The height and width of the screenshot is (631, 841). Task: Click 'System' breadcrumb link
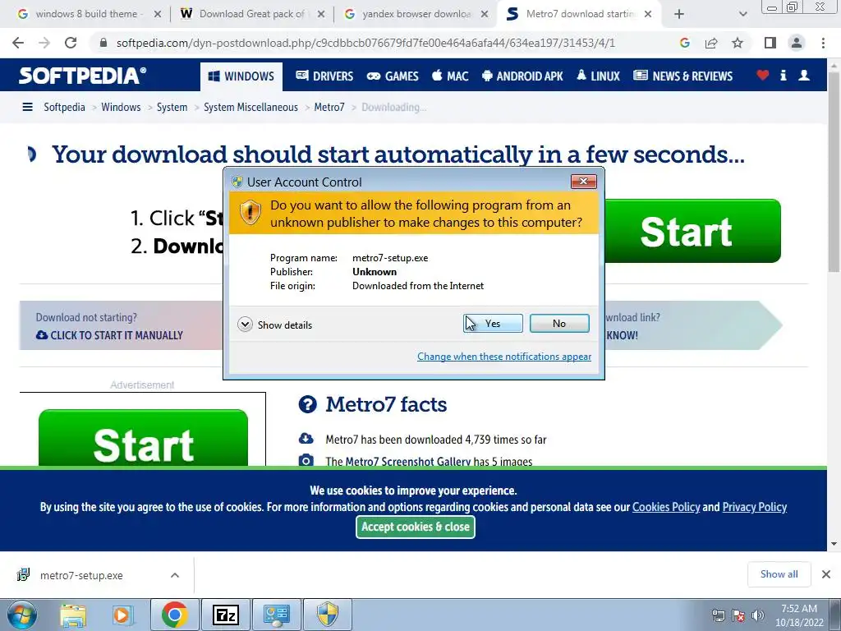(172, 108)
